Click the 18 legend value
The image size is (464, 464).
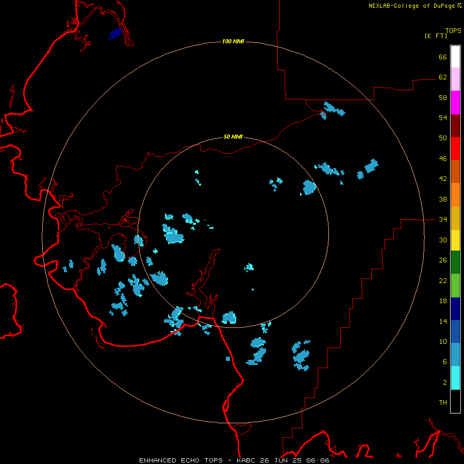click(x=443, y=301)
